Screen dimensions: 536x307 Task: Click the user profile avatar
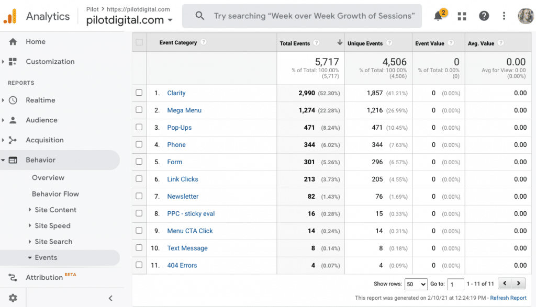click(525, 16)
